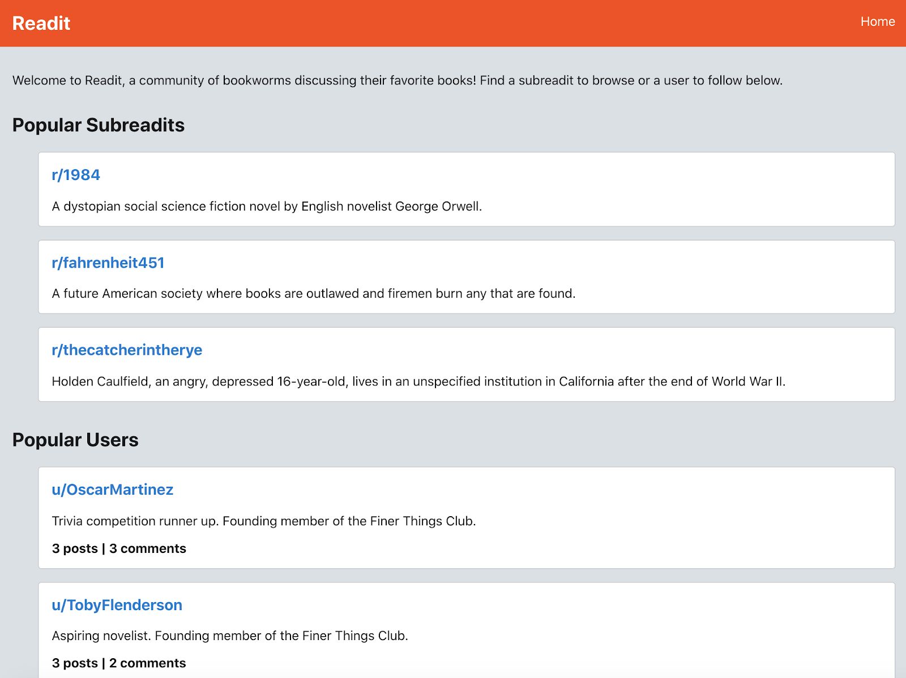Click "3 posts" in OscarMartinez's card
The width and height of the screenshot is (906, 678).
[75, 548]
